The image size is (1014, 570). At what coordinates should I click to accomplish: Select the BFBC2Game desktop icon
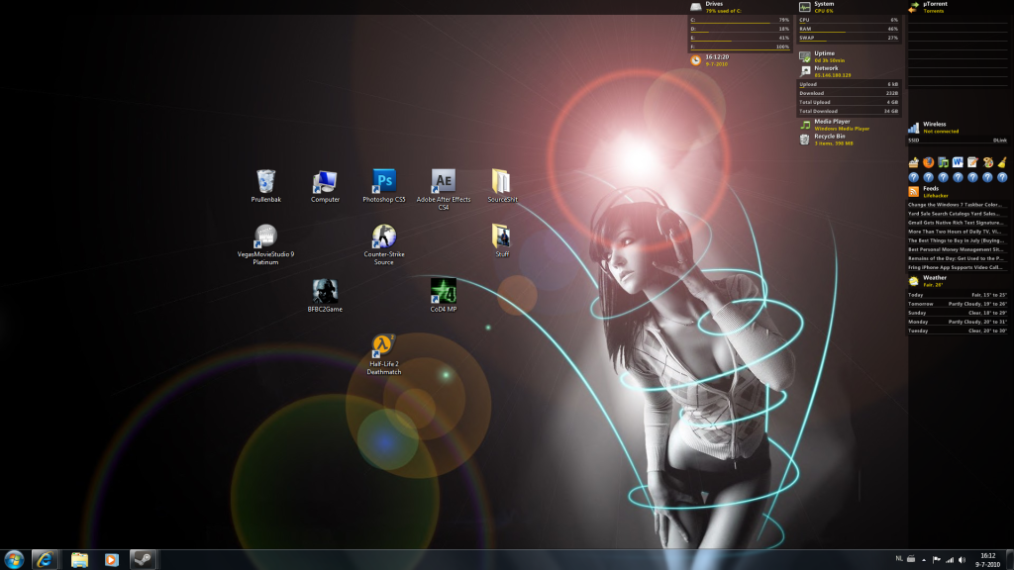tap(325, 295)
